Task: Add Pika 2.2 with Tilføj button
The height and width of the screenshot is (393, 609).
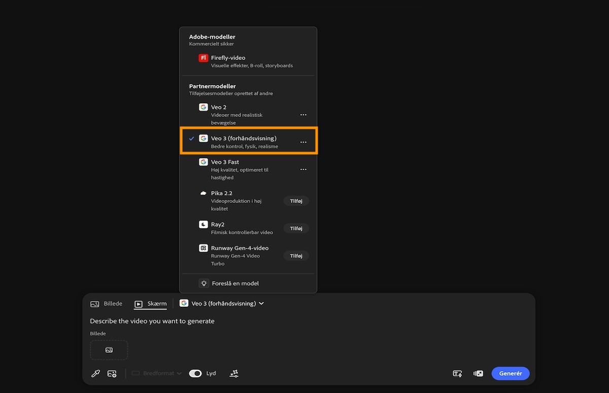Action: point(296,201)
